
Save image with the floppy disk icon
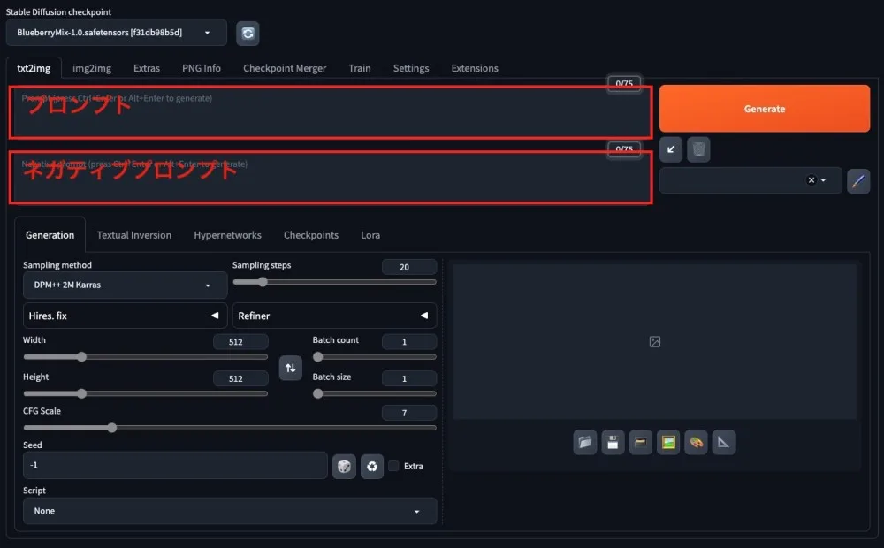point(613,443)
